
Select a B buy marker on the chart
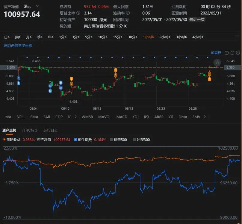50,86
